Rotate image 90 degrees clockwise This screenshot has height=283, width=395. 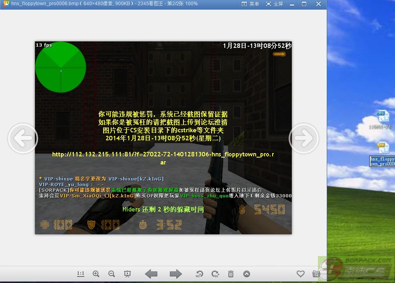[x=215, y=274]
